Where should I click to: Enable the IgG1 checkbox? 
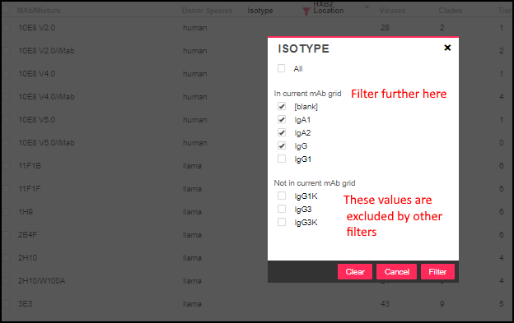point(282,159)
